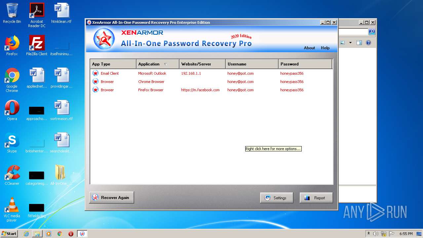The image size is (423, 238).
Task: Open appliednet... document on desktop
Action: click(x=37, y=78)
